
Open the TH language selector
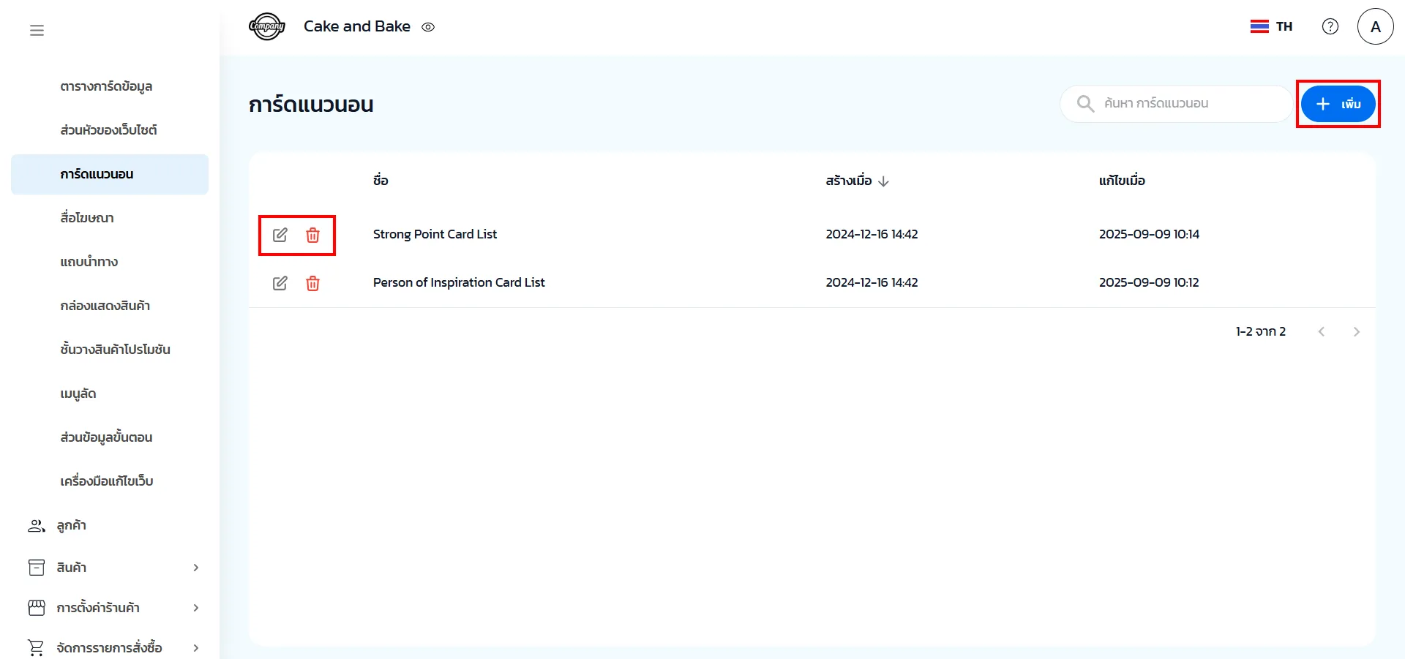[1271, 26]
